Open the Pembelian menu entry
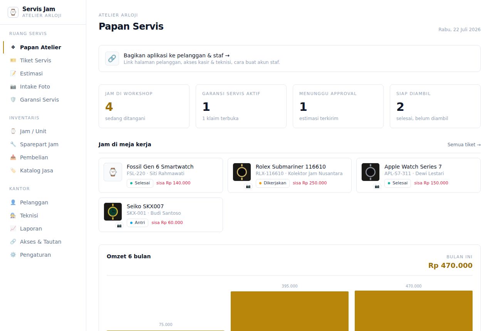This screenshot has width=493, height=331. 43,157
